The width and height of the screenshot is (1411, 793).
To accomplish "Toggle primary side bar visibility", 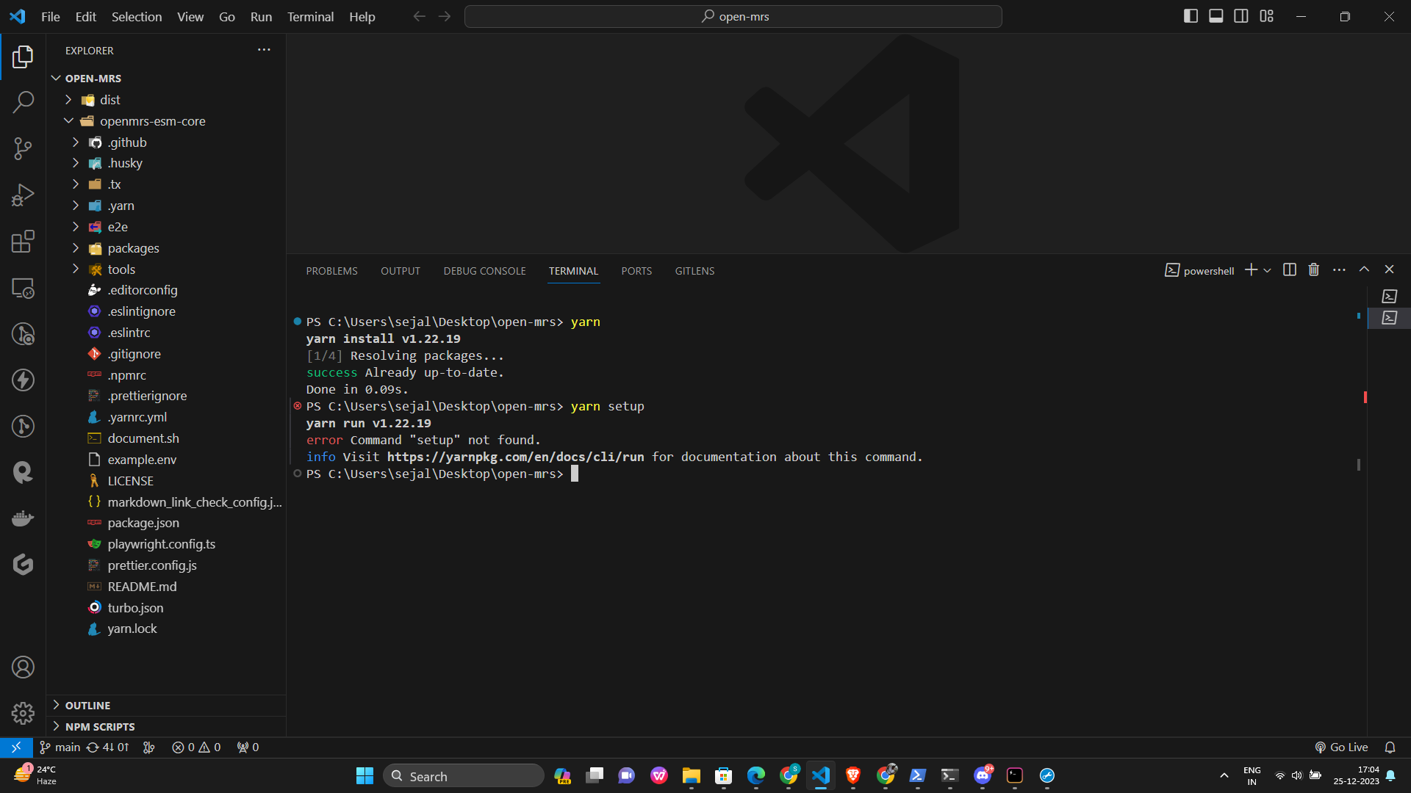I will coord(1191,16).
